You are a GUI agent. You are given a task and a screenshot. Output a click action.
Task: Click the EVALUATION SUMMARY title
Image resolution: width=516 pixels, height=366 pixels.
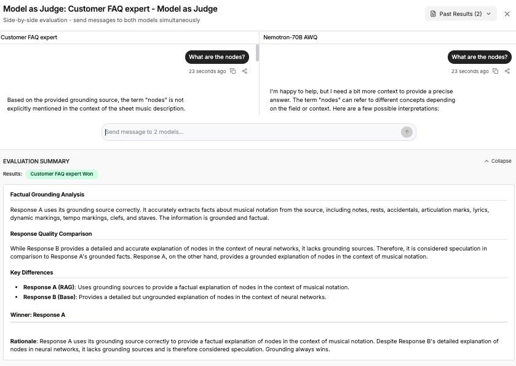[x=36, y=162]
